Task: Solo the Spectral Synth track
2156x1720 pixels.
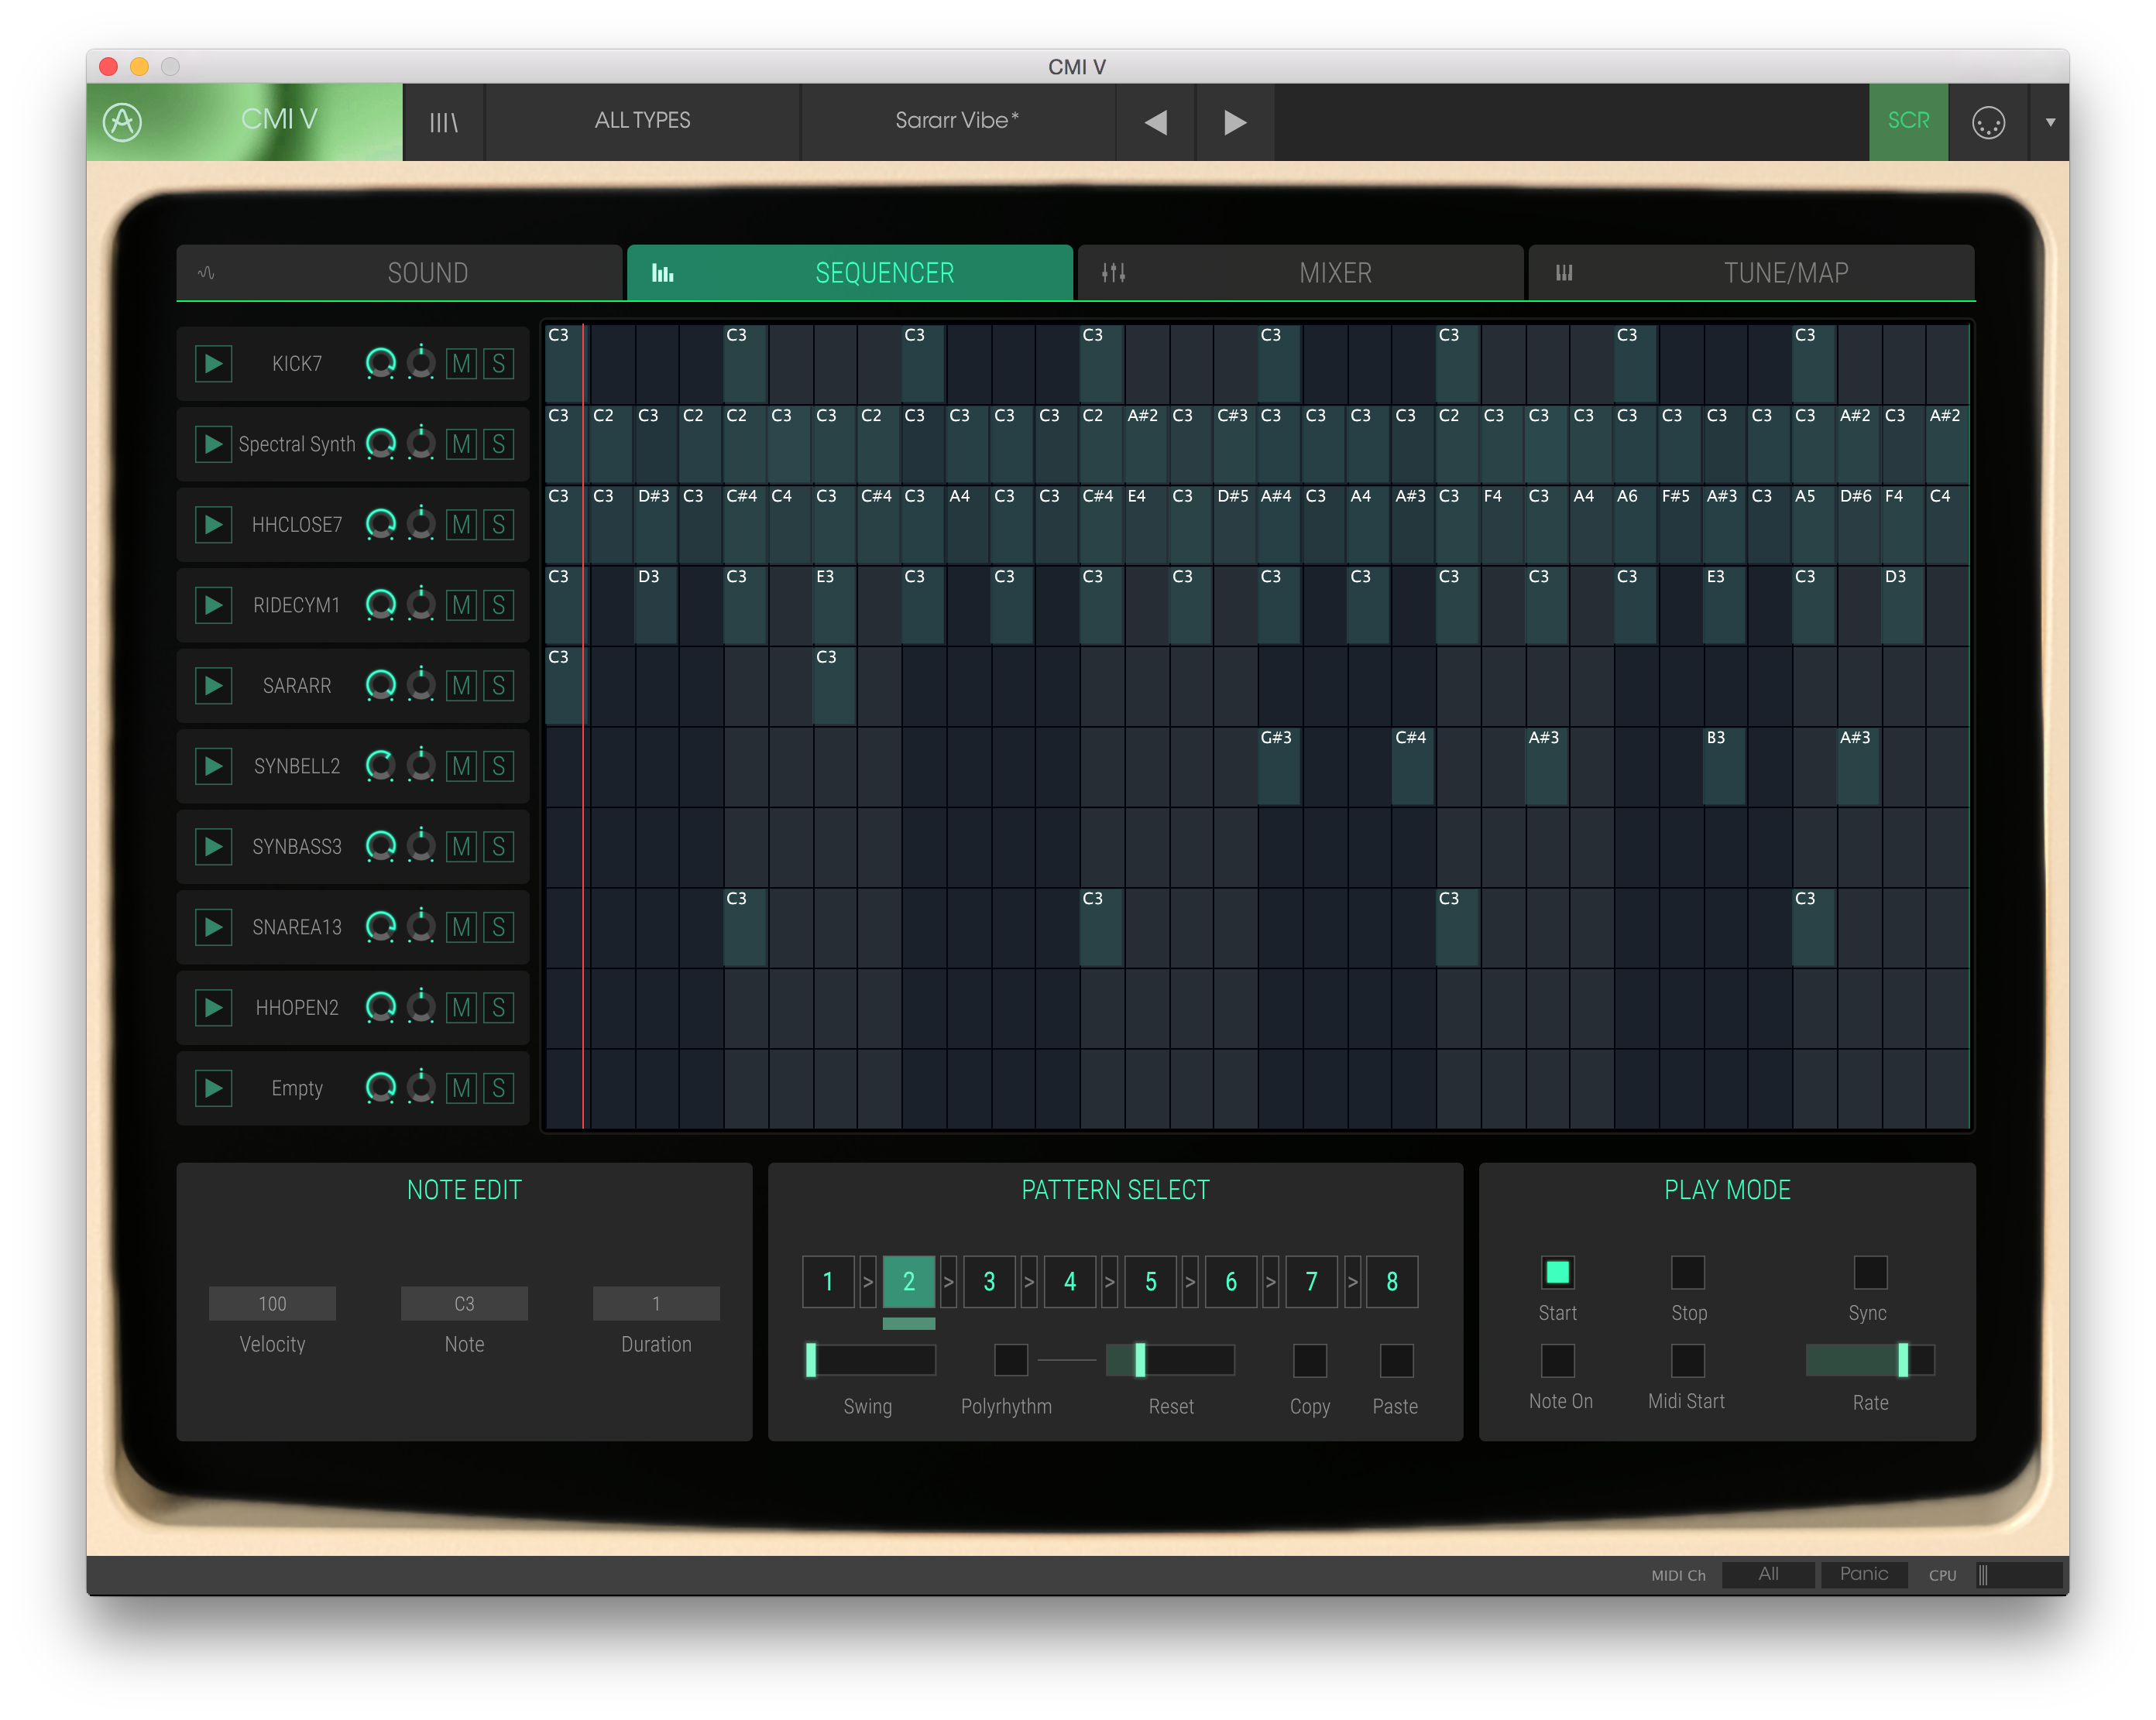Action: click(x=498, y=445)
